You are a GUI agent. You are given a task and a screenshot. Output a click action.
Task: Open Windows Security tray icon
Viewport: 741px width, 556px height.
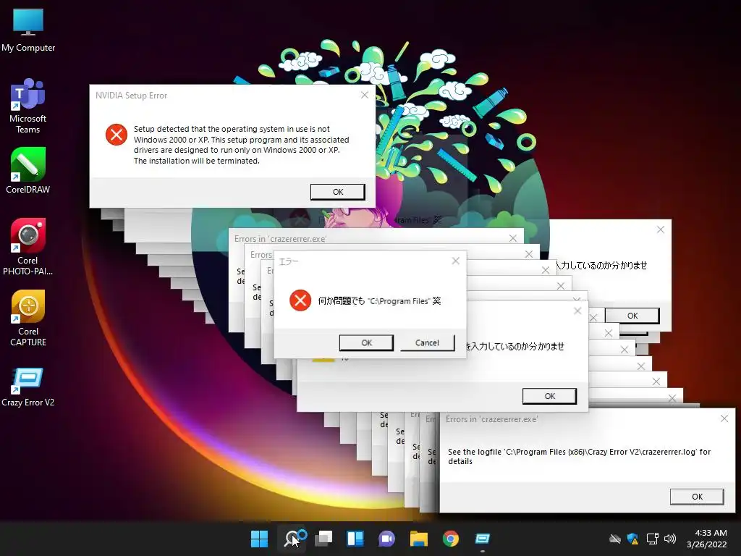[x=632, y=539]
